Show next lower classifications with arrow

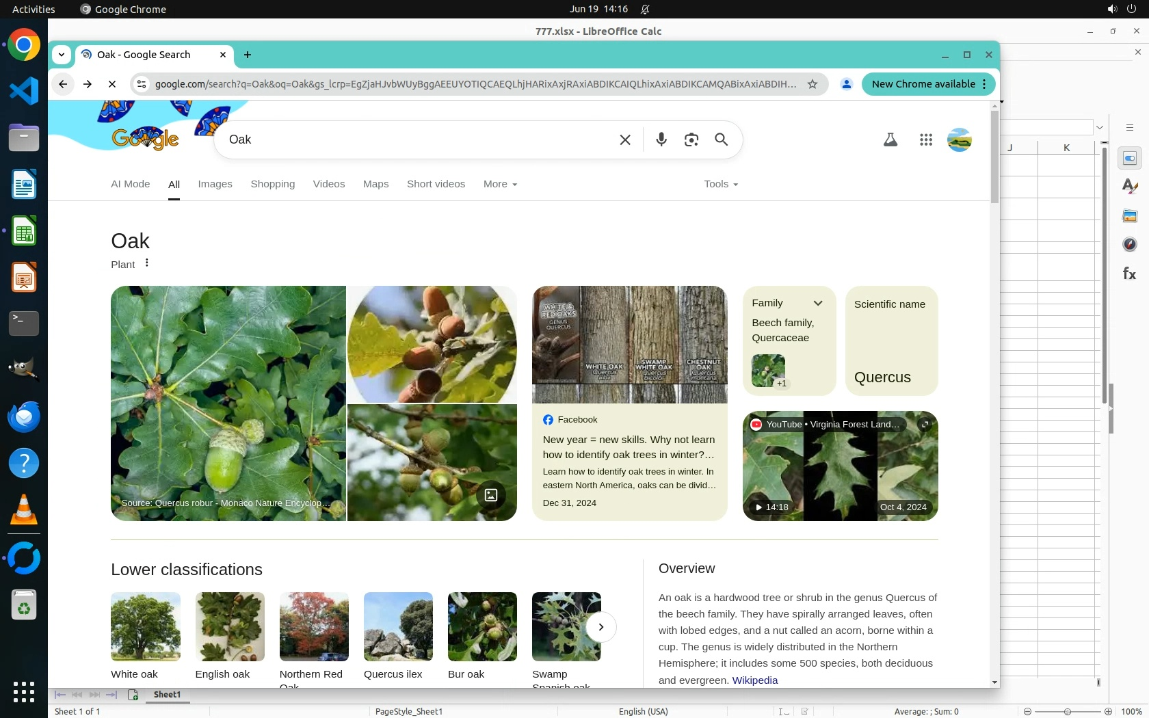click(x=600, y=627)
